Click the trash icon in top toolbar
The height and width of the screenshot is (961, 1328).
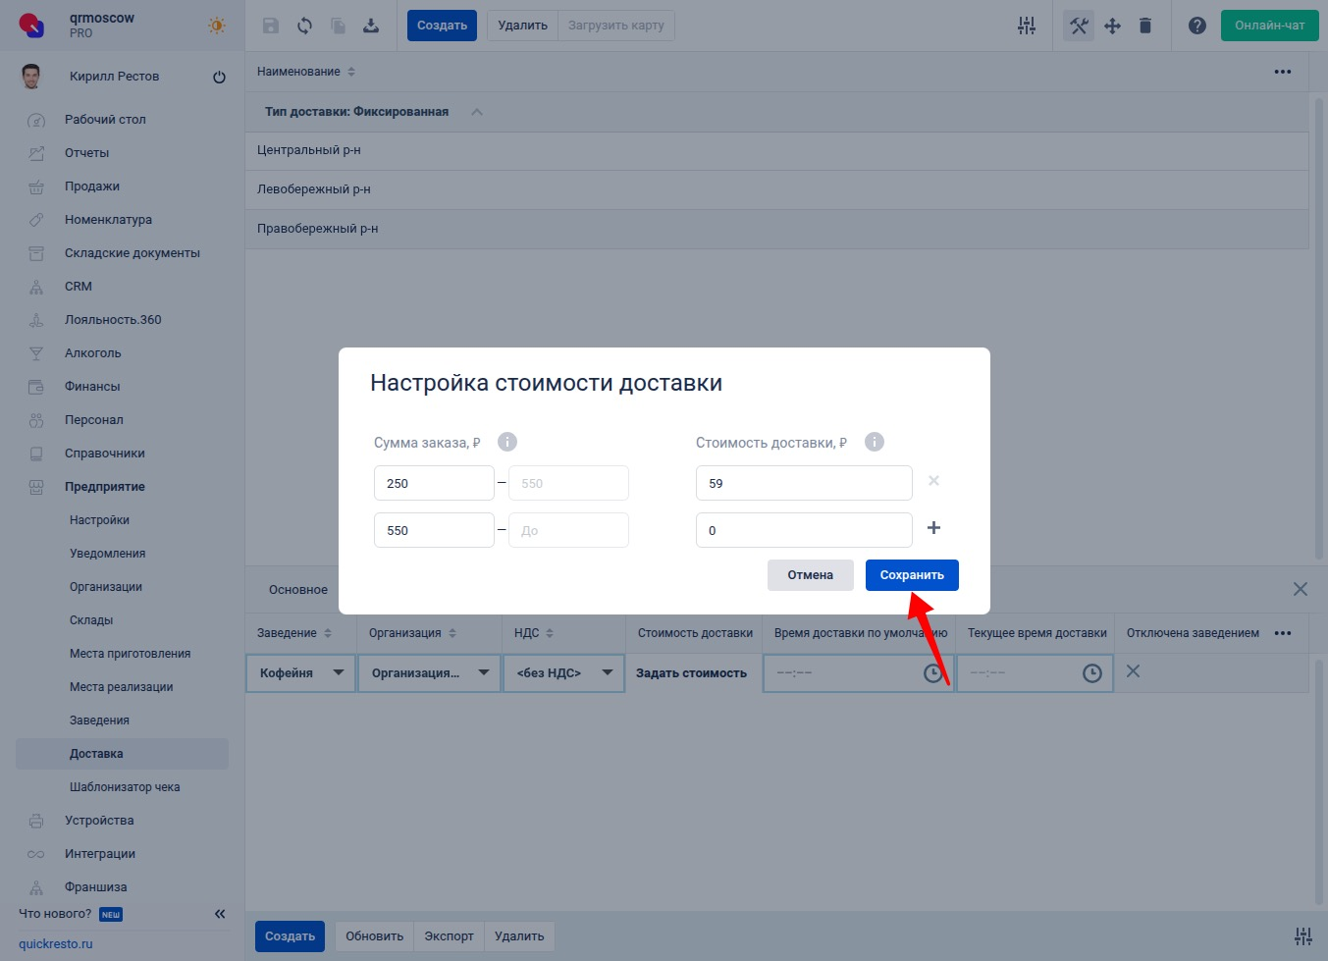point(1144,26)
